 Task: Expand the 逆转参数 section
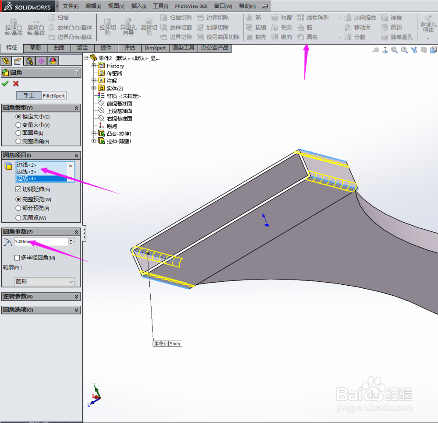tap(41, 296)
